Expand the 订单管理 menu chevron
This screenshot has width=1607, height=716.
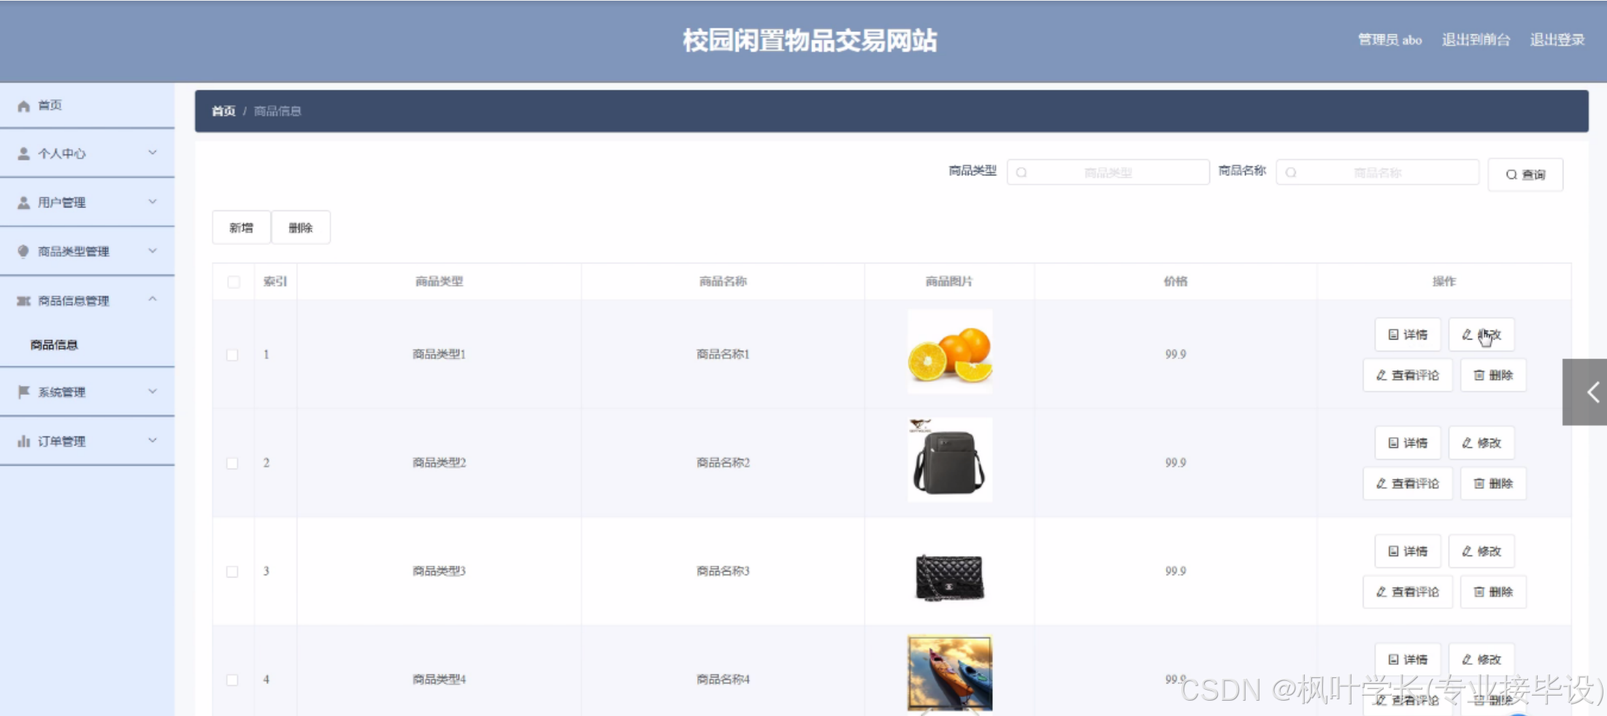[x=153, y=440]
